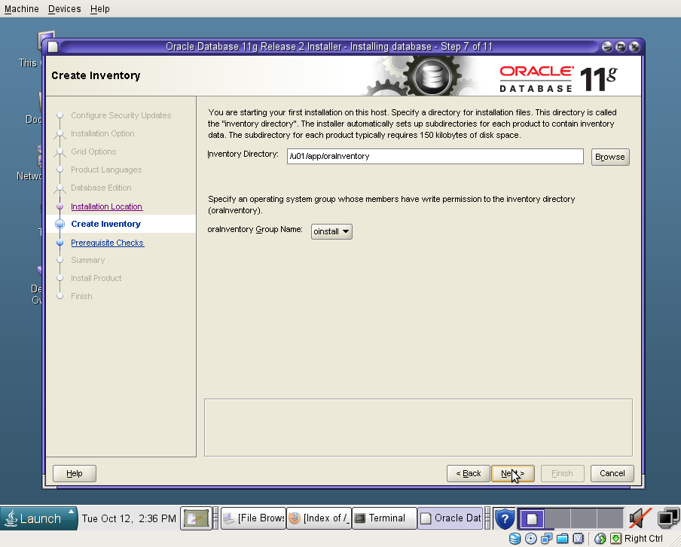Open the Machine menu

pyautogui.click(x=21, y=9)
